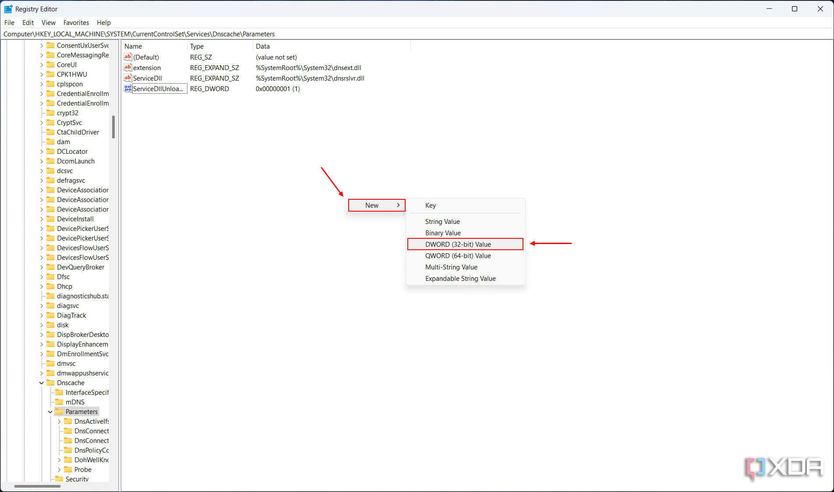Open the File menu

pyautogui.click(x=9, y=22)
